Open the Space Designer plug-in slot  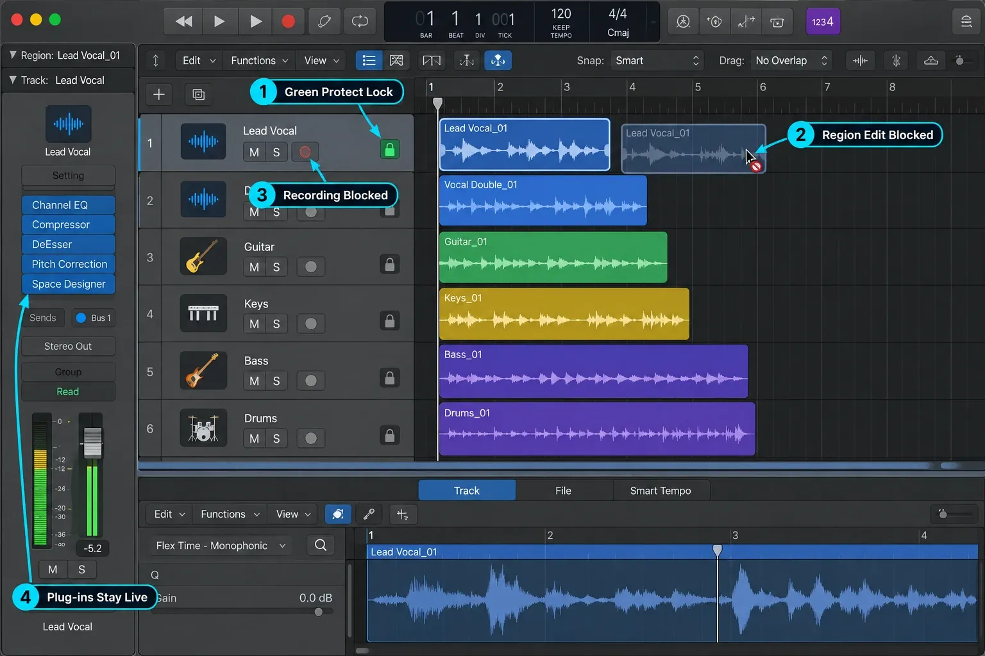[x=69, y=284]
